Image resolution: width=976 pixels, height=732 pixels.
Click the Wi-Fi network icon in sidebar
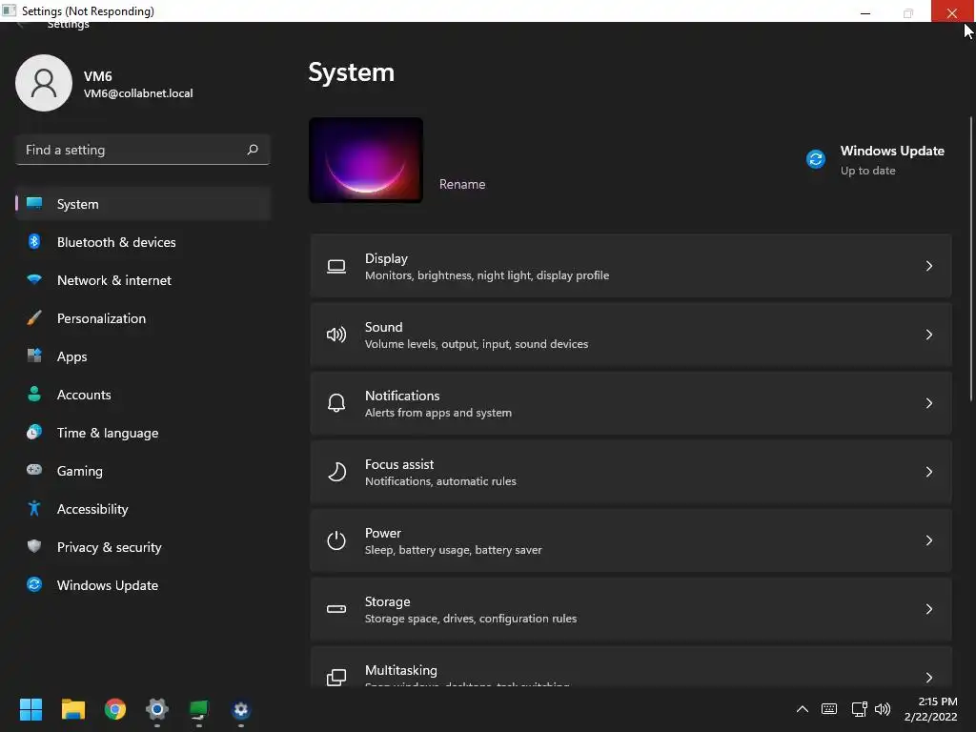click(x=34, y=279)
